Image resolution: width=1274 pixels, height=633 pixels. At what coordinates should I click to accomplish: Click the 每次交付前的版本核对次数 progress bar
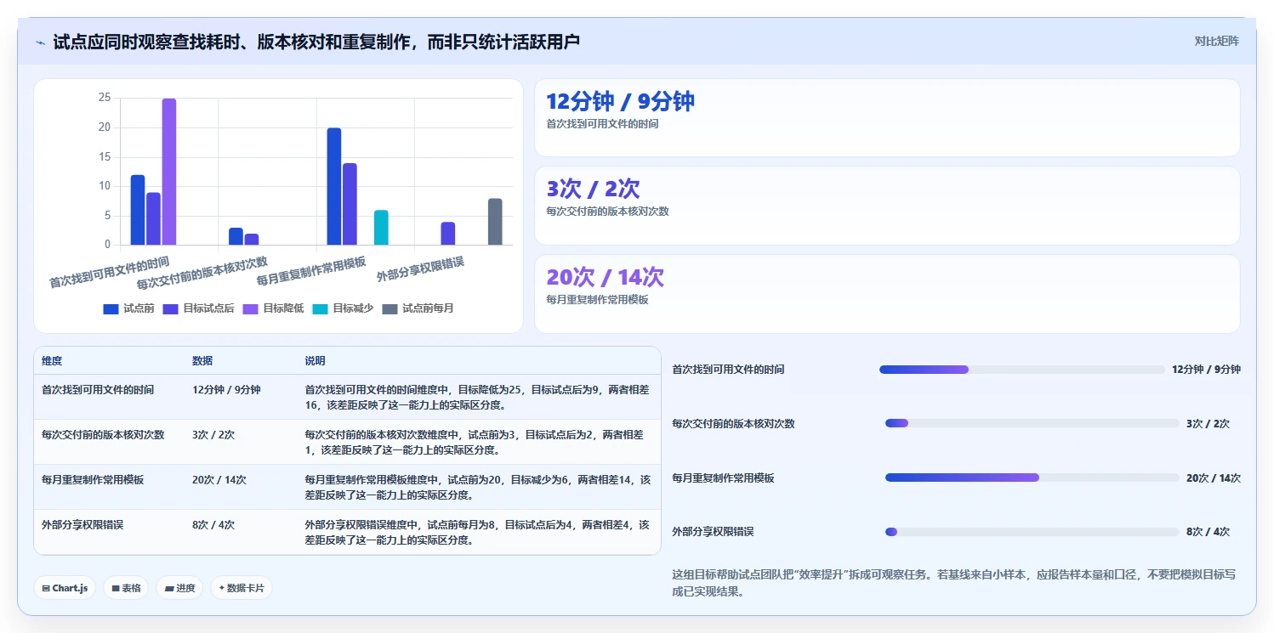pyautogui.click(x=1032, y=423)
